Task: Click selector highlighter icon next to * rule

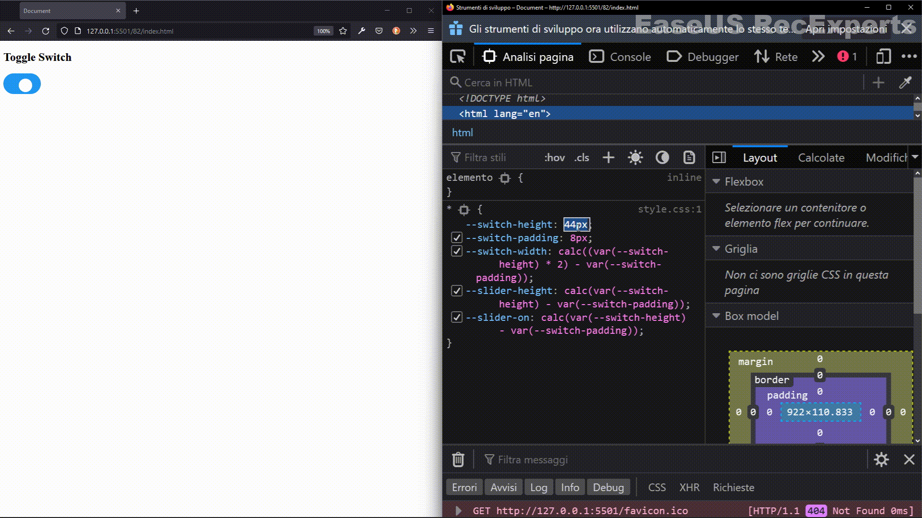Action: point(464,210)
